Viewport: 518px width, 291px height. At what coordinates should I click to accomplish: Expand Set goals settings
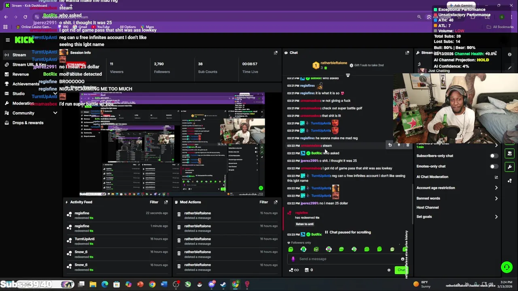coord(496,217)
